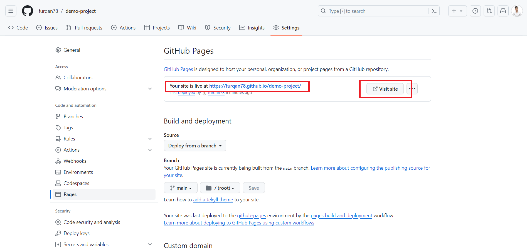527x252 pixels.
Task: Expand the sidebar Actions section chevron
Action: pyautogui.click(x=150, y=150)
